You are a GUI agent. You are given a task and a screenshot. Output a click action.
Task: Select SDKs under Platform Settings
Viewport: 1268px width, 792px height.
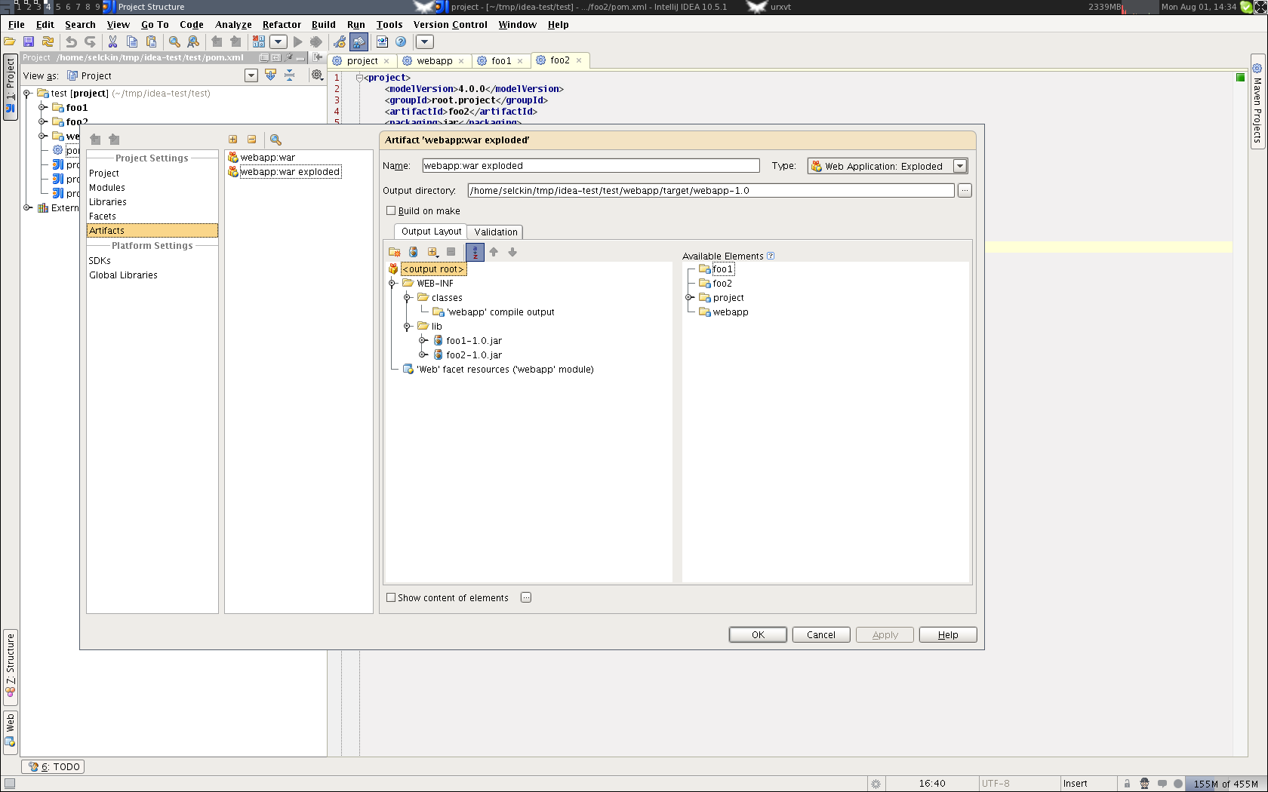click(100, 261)
